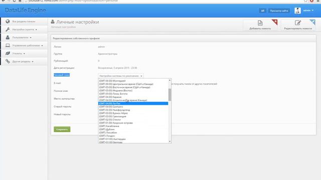The width and height of the screenshot is (321, 180).
Task: Click highlighted Часовой пояс label
Action: pos(62,75)
